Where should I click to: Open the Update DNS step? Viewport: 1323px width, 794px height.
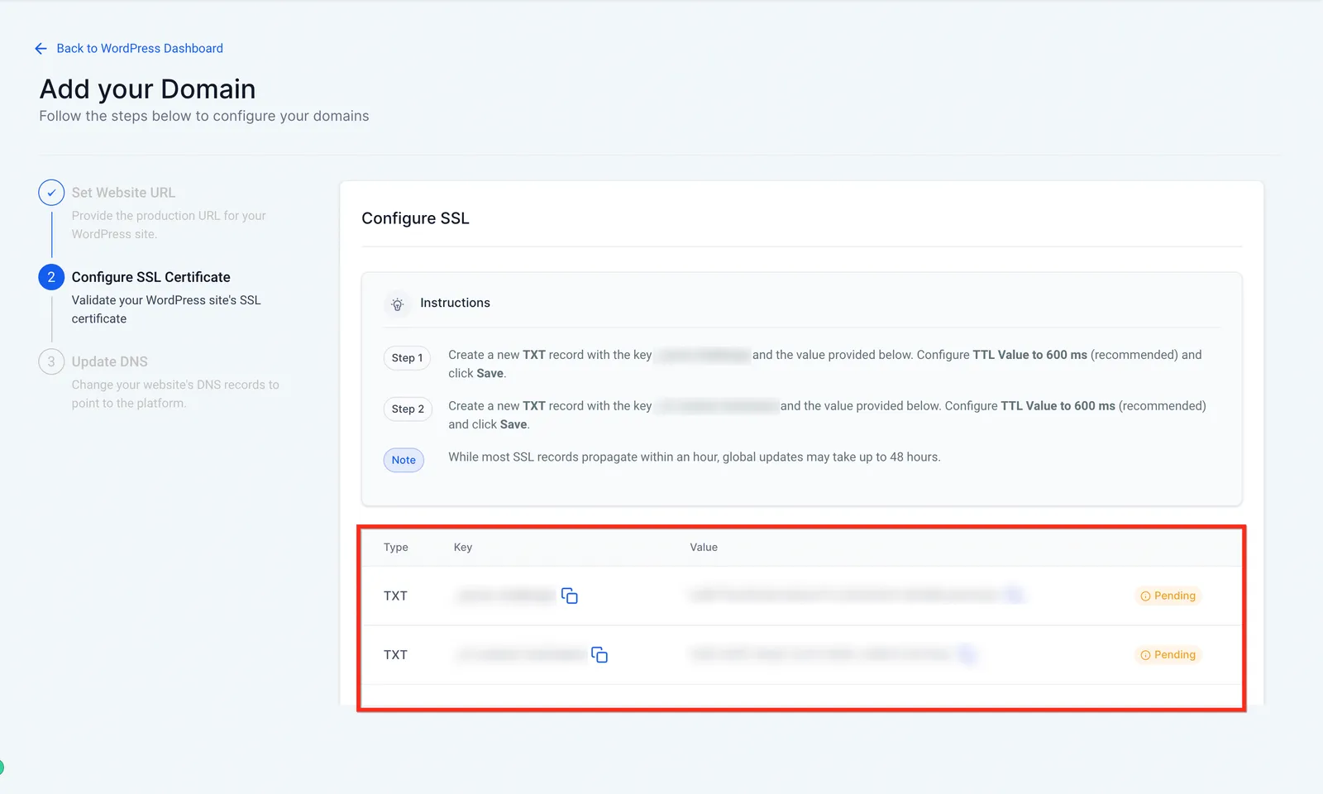[x=109, y=361]
